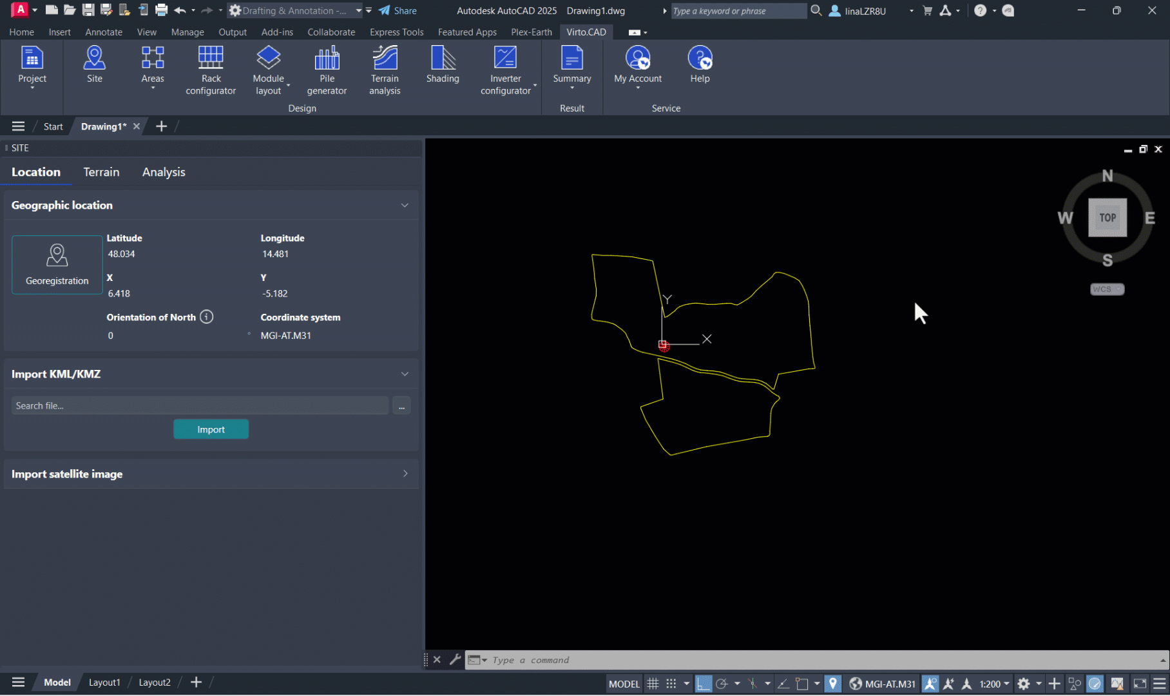Open the Summary result tool
The width and height of the screenshot is (1170, 696).
(x=572, y=67)
